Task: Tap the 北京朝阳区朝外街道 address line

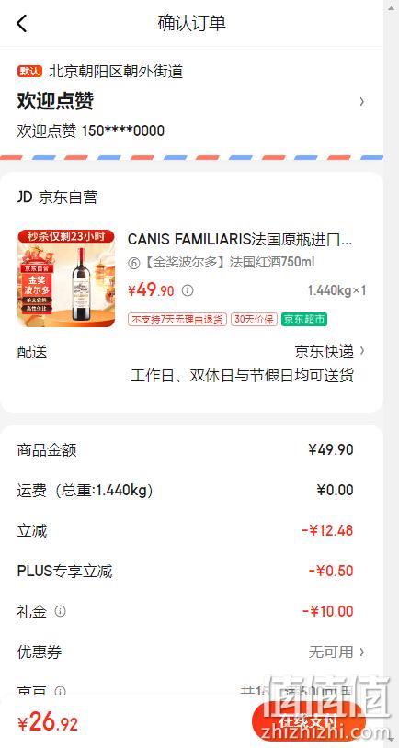Action: 116,72
